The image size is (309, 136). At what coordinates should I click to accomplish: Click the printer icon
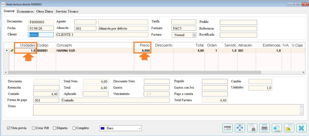264,128
